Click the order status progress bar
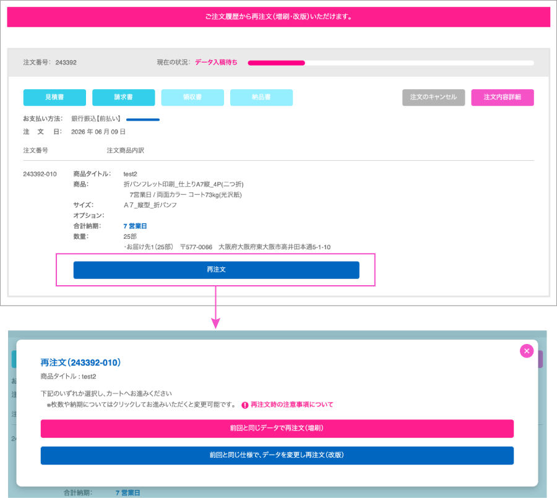 [x=391, y=63]
